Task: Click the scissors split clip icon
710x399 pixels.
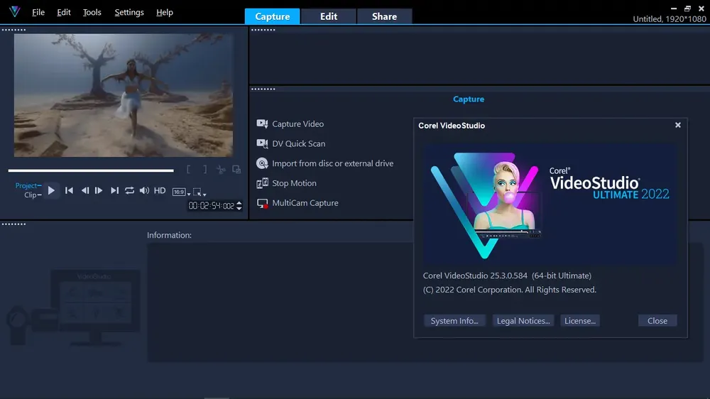Action: pyautogui.click(x=221, y=170)
